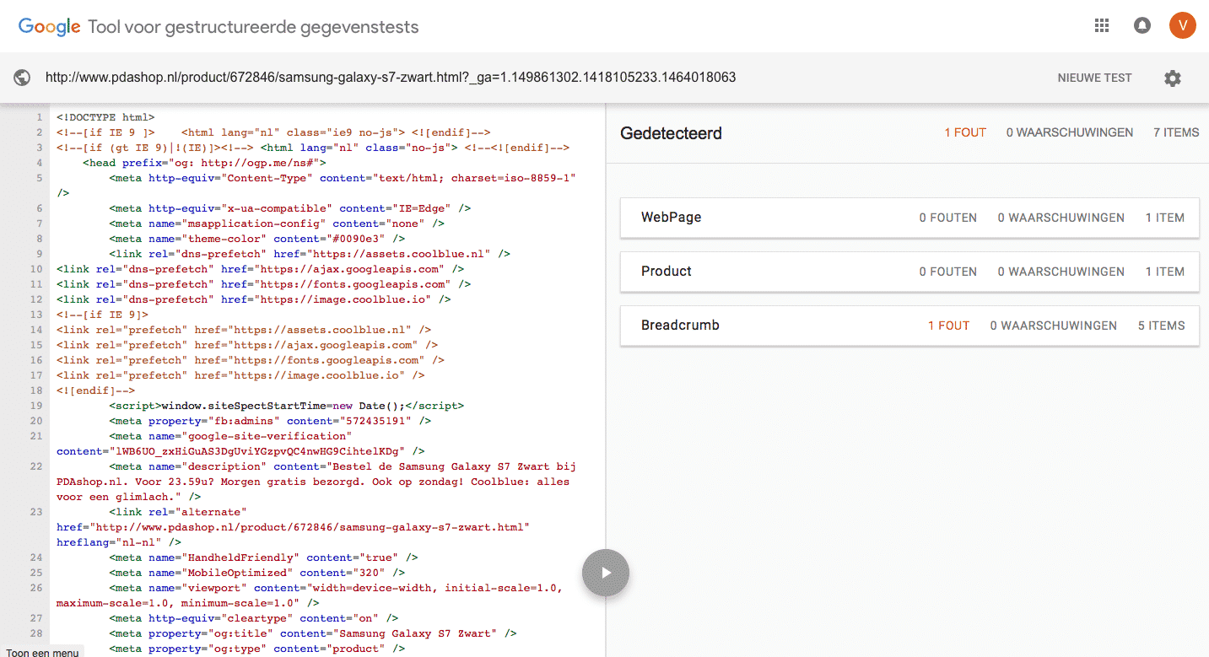This screenshot has width=1209, height=657.
Task: Click code line 21 google-site-verification meta
Action: point(240,444)
